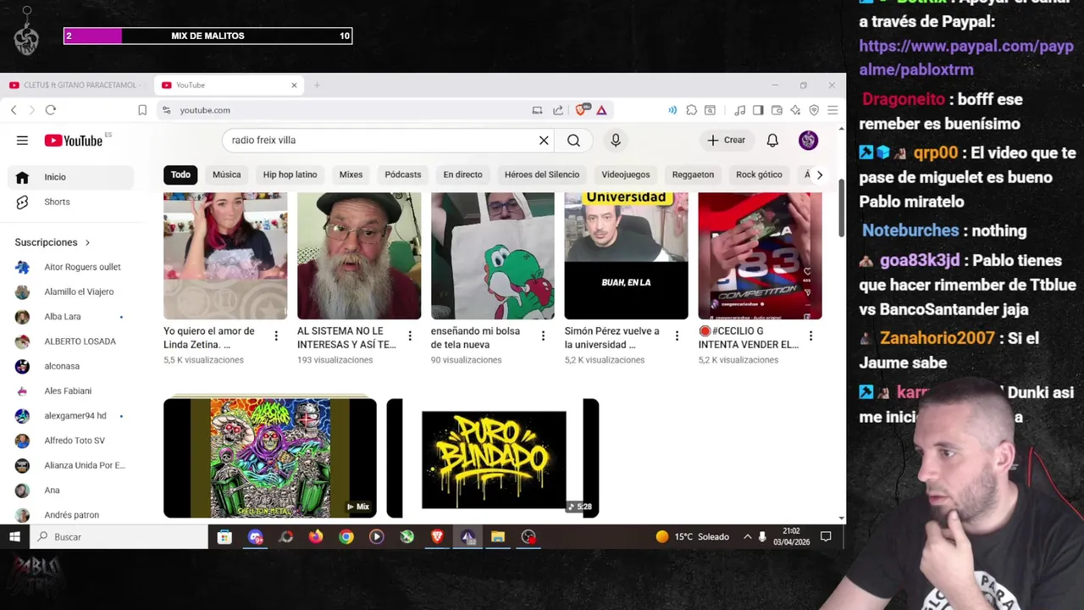Open the Puro Blindado video thumbnail
This screenshot has height=610, width=1084.
pyautogui.click(x=493, y=458)
